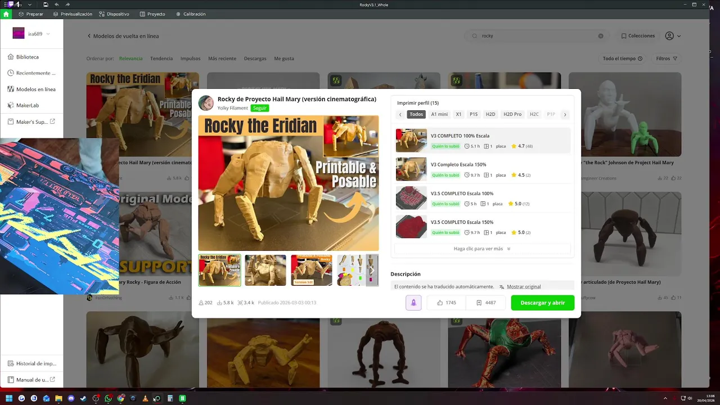Open Colecciones
Viewport: 720px width, 405px height.
[638, 36]
